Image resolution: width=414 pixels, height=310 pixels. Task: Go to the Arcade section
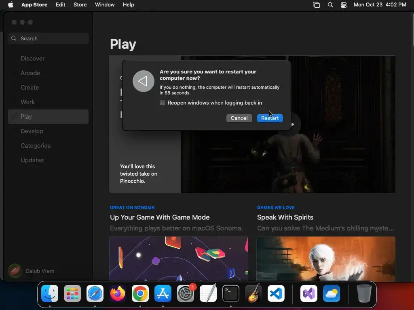click(x=48, y=73)
